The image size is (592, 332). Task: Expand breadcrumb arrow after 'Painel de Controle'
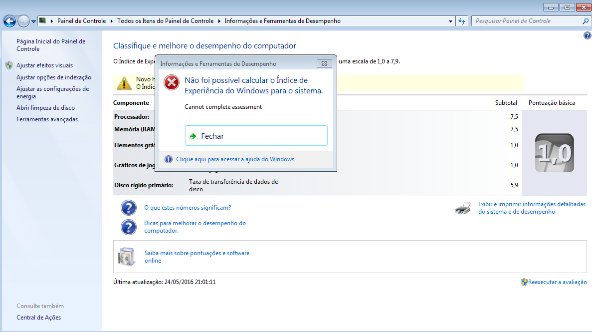pos(111,21)
